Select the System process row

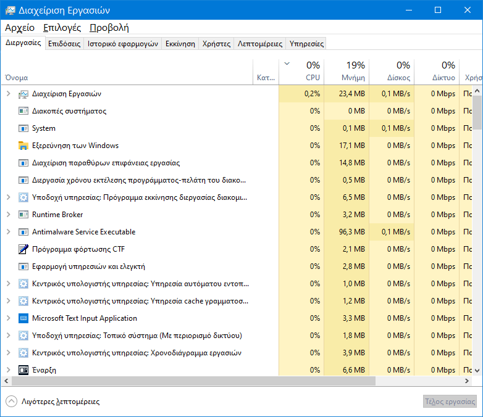(x=124, y=128)
